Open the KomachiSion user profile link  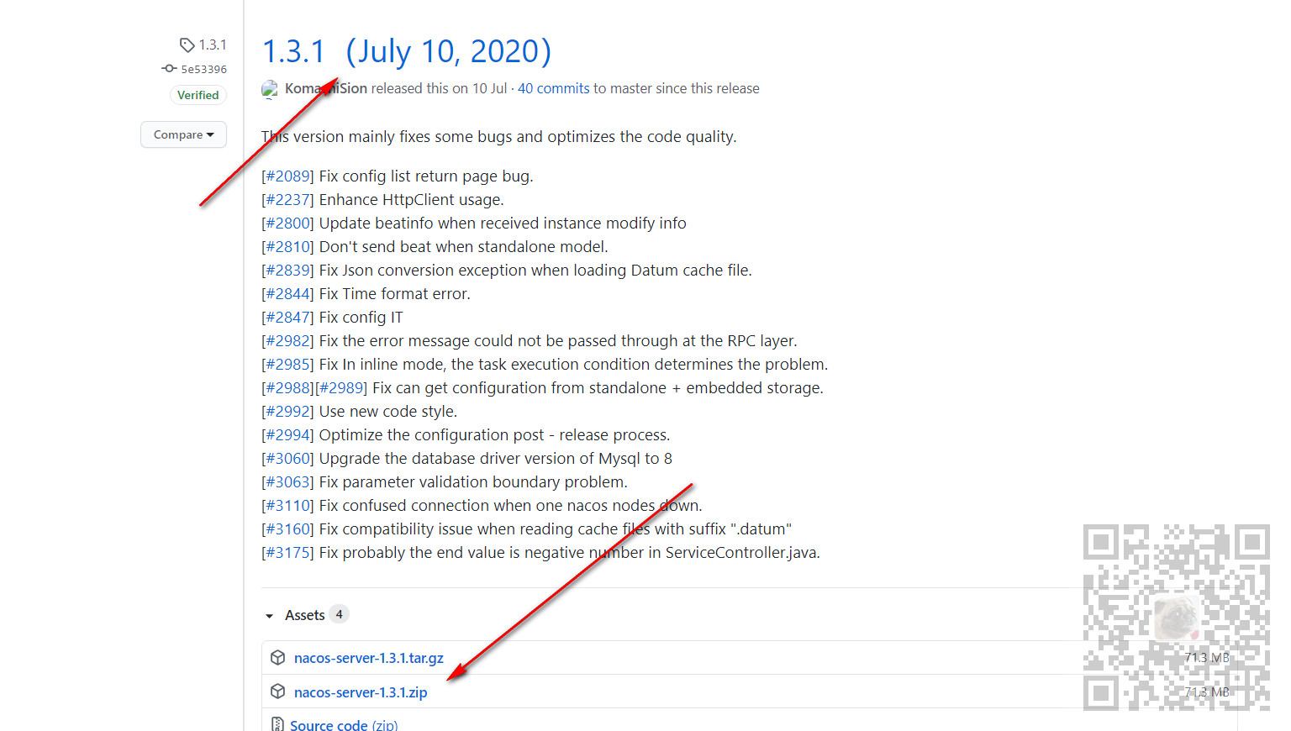click(326, 88)
